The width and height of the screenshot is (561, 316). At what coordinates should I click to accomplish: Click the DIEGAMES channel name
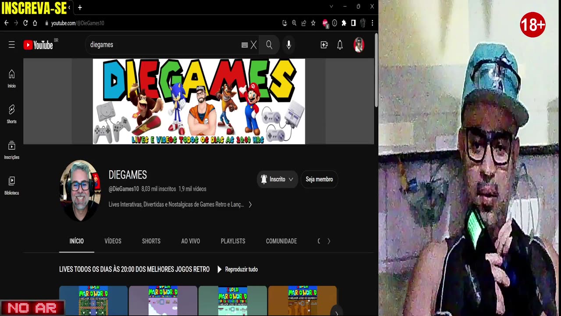pyautogui.click(x=128, y=175)
